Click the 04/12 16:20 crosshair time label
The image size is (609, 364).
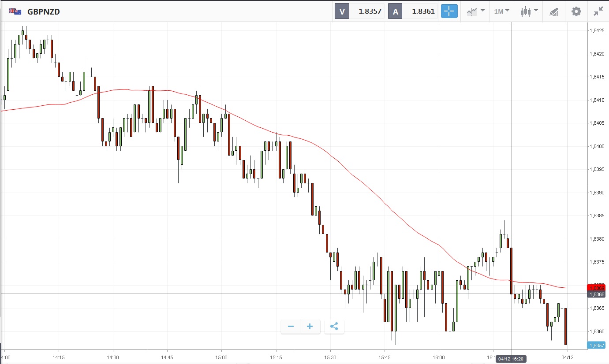coord(511,359)
